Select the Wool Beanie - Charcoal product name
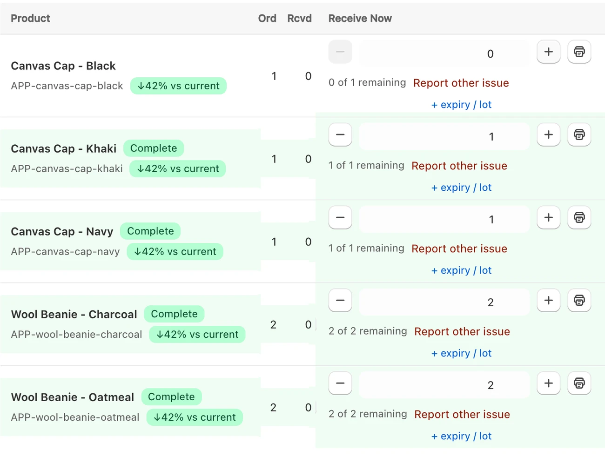Viewport: 605px width, 457px height. click(x=74, y=314)
